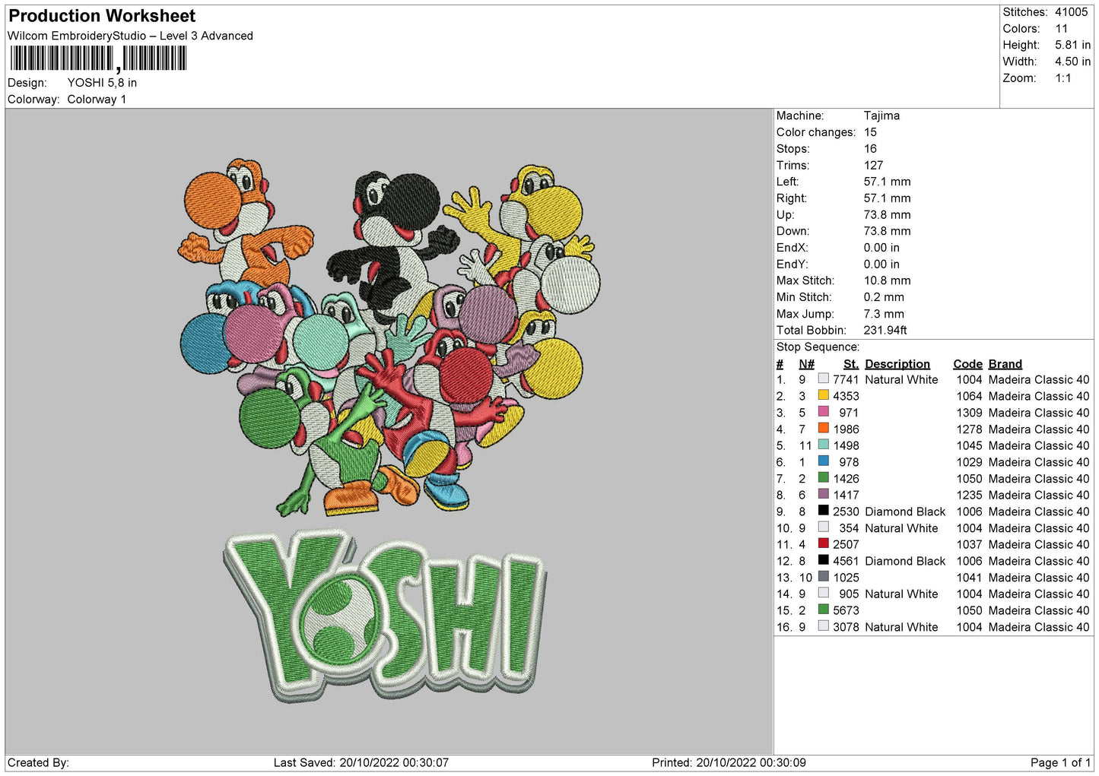Click code '1278' in stop 4
The height and width of the screenshot is (776, 1099).
tap(969, 429)
